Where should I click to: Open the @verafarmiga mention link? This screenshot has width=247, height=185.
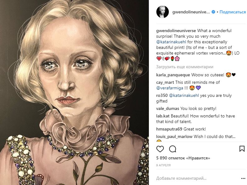[170, 88]
